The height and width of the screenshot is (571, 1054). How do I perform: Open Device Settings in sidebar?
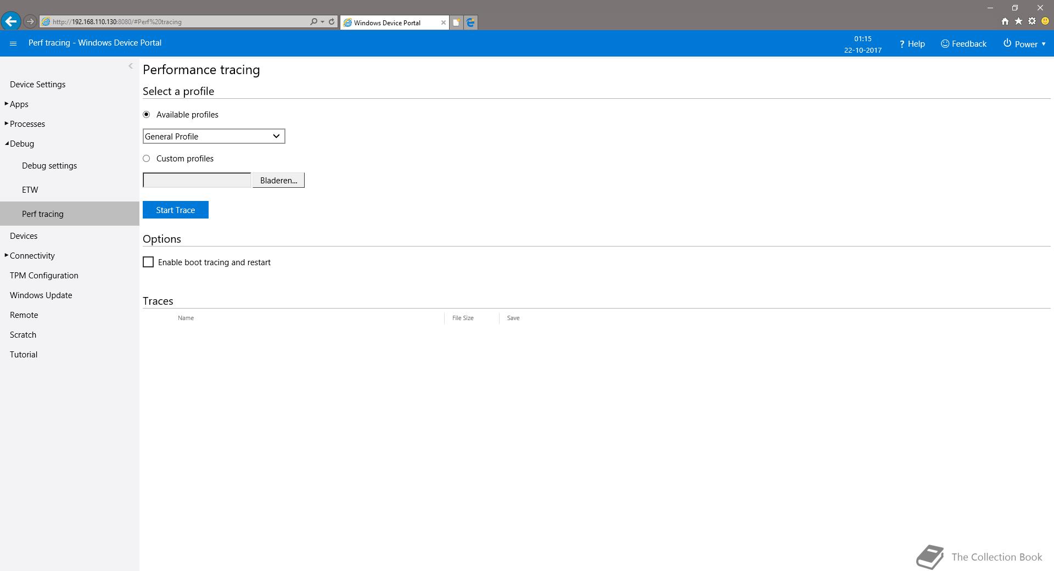coord(38,85)
